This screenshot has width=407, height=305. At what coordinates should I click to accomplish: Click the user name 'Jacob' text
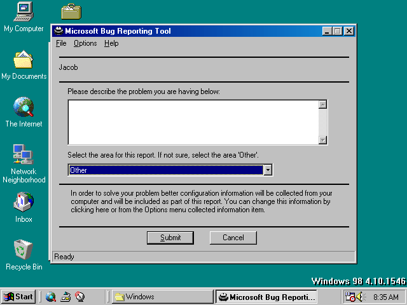(68, 67)
